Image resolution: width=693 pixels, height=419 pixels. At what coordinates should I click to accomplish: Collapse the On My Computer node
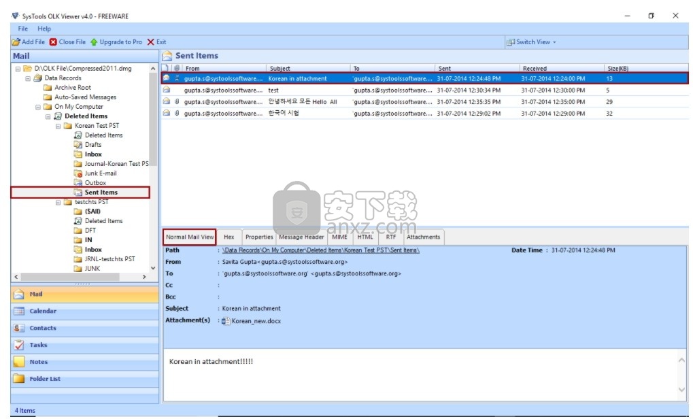[x=38, y=107]
